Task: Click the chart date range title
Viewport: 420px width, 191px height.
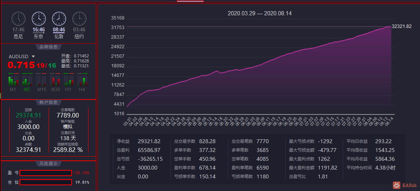Action: click(x=260, y=13)
